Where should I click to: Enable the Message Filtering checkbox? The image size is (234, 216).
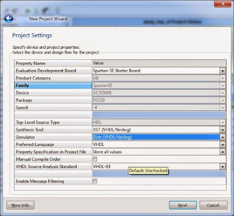coord(95,181)
